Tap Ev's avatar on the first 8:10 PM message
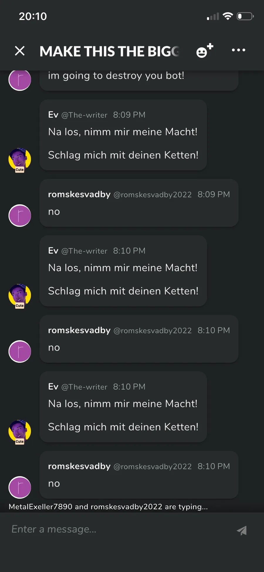This screenshot has width=264, height=572. pyautogui.click(x=20, y=296)
